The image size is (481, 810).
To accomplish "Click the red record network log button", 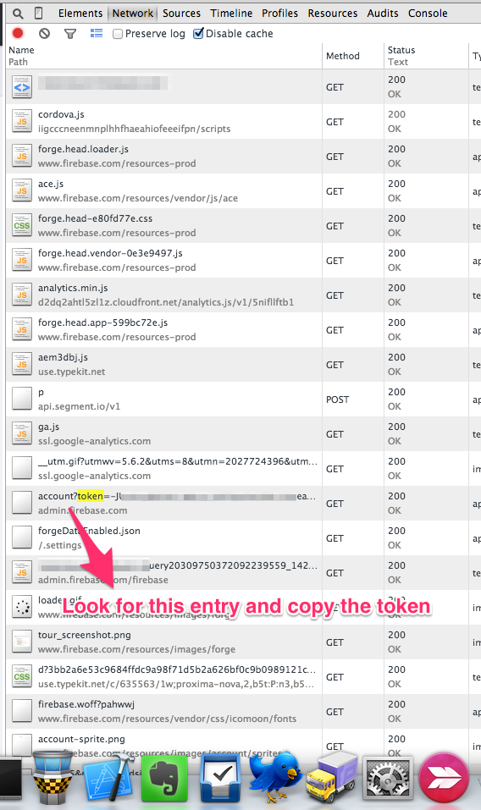I will point(18,34).
